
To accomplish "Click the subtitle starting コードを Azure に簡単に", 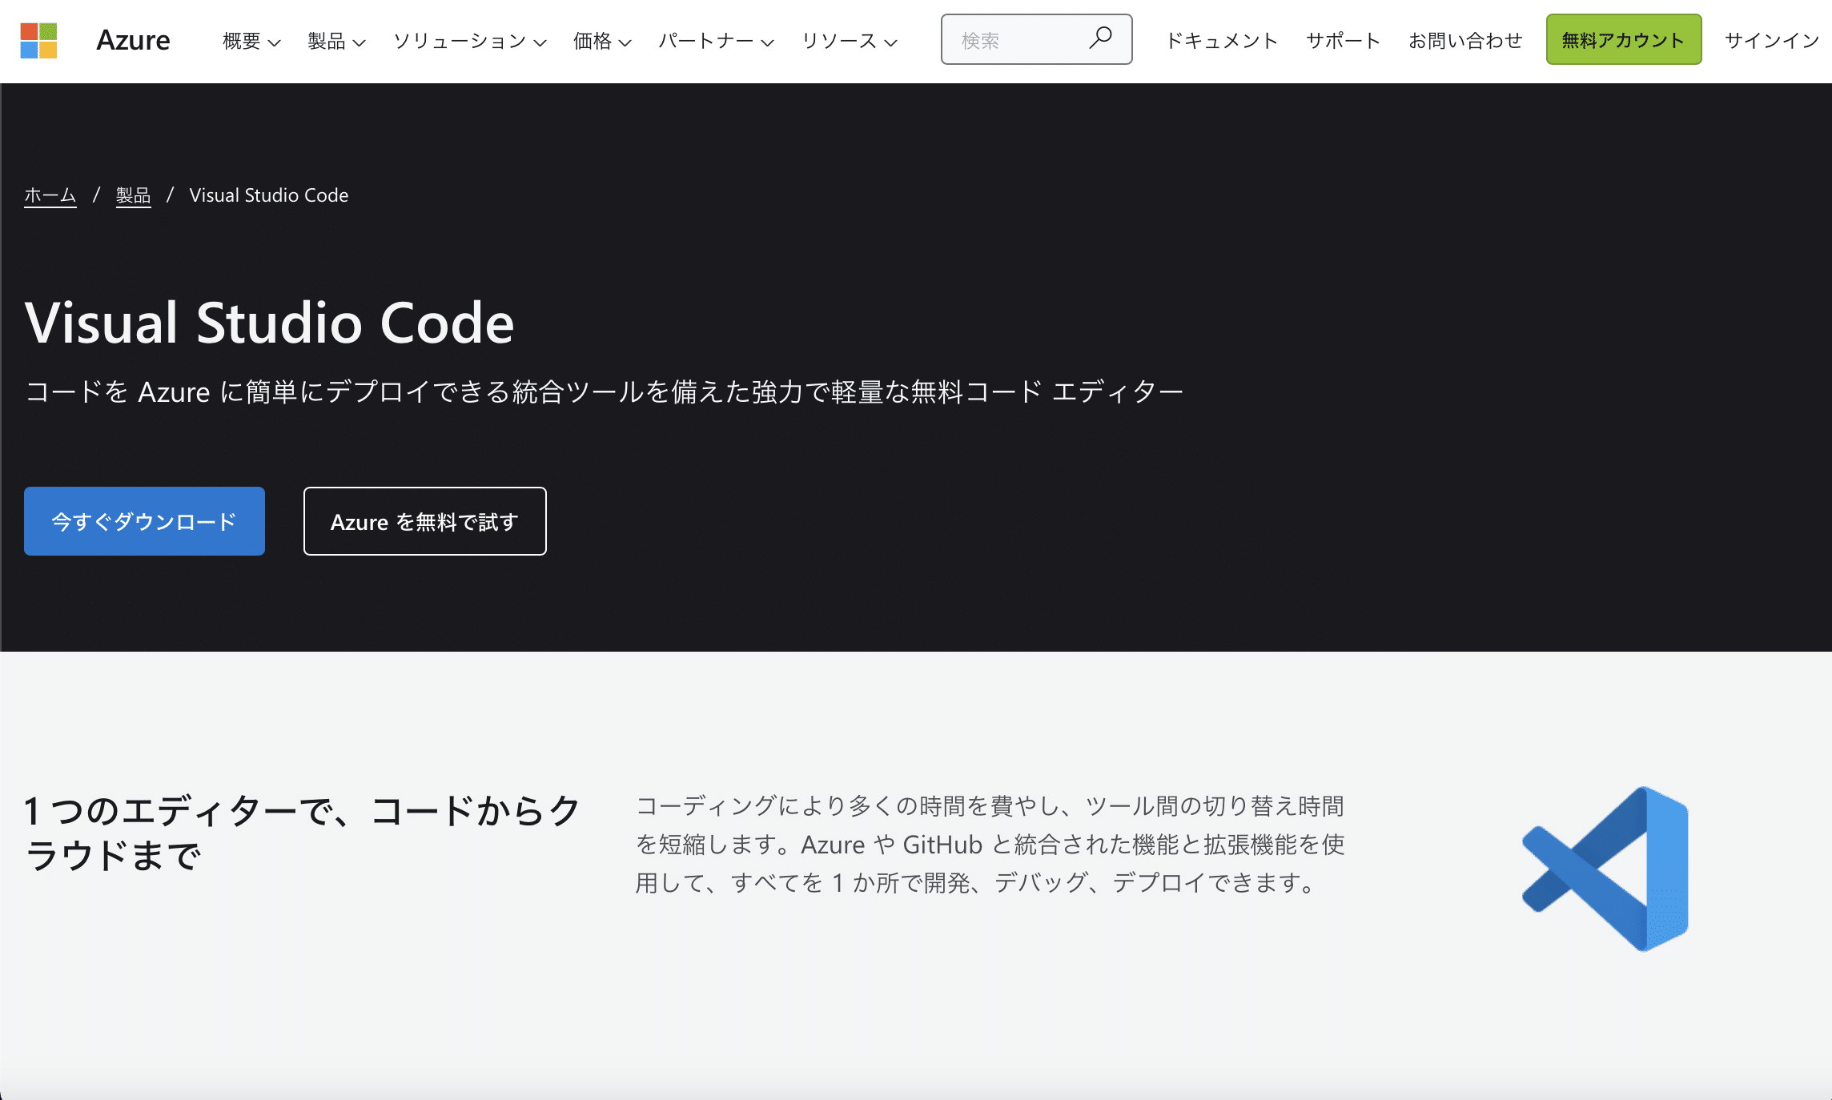I will [x=605, y=391].
